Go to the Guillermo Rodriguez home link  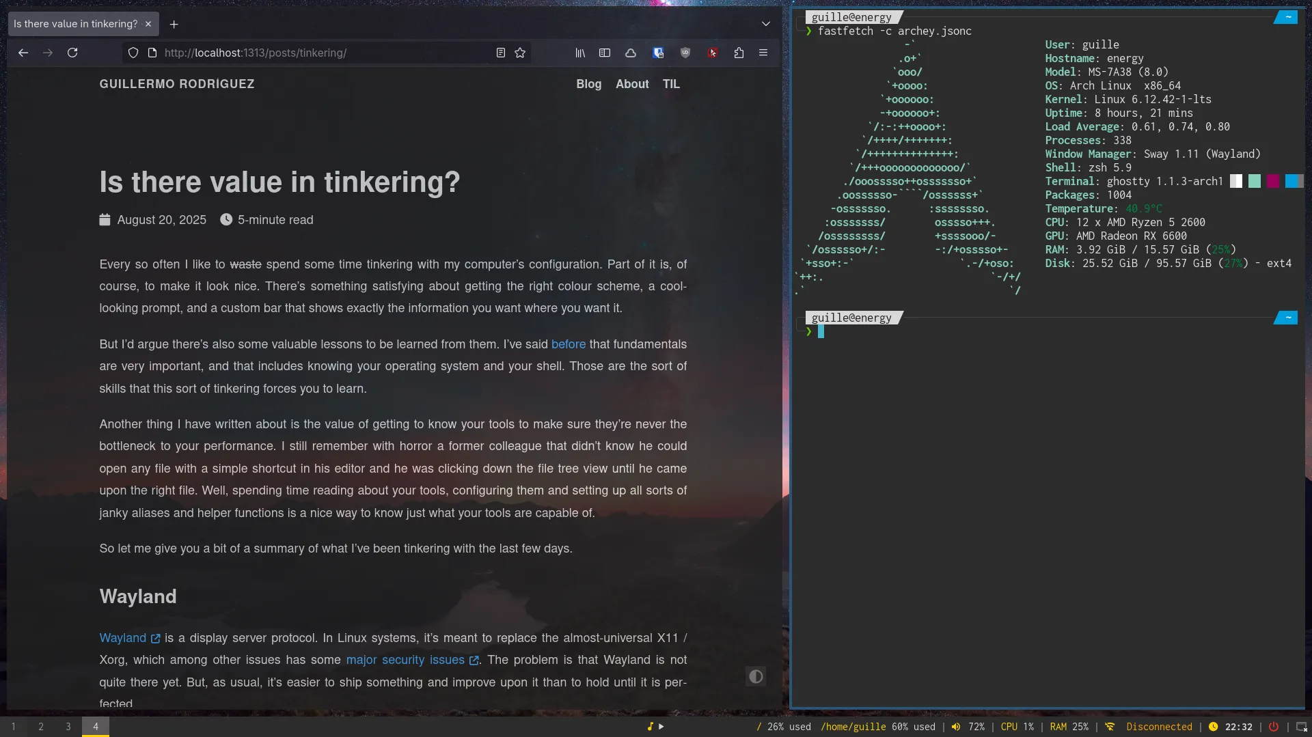point(177,84)
